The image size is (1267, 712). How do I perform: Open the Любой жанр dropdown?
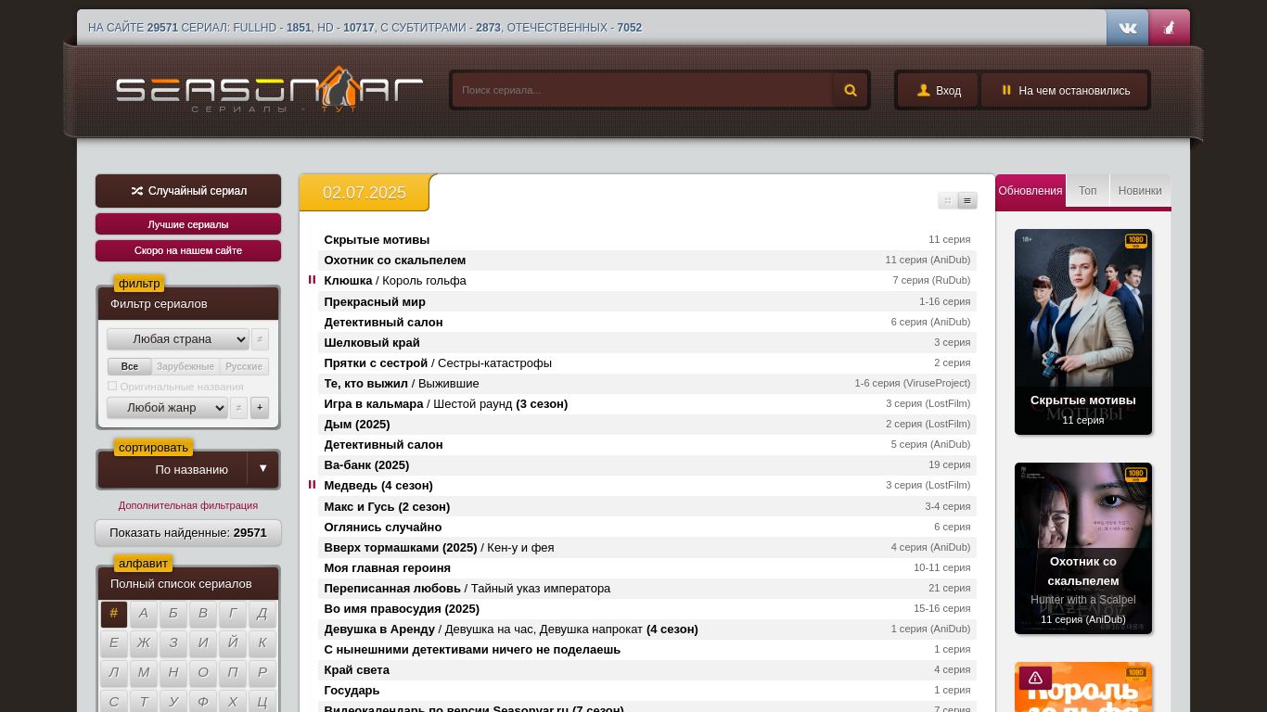167,408
